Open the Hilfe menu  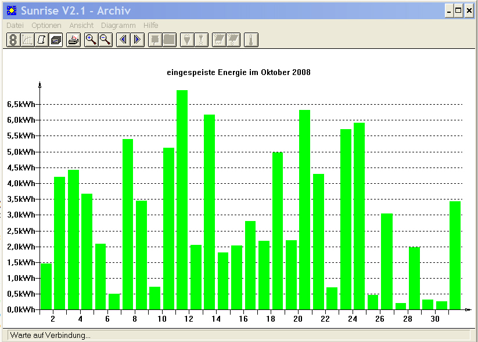[151, 26]
